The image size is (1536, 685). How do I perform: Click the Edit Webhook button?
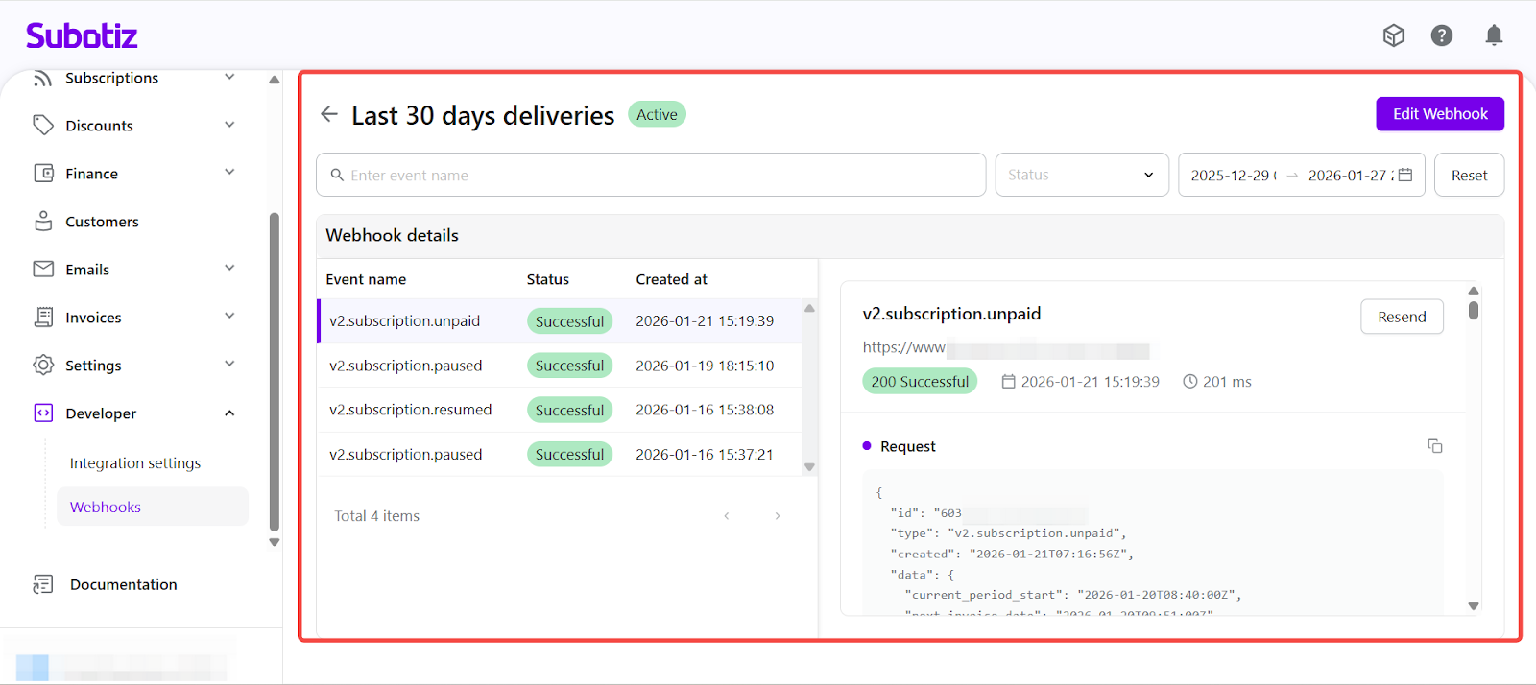click(1439, 113)
